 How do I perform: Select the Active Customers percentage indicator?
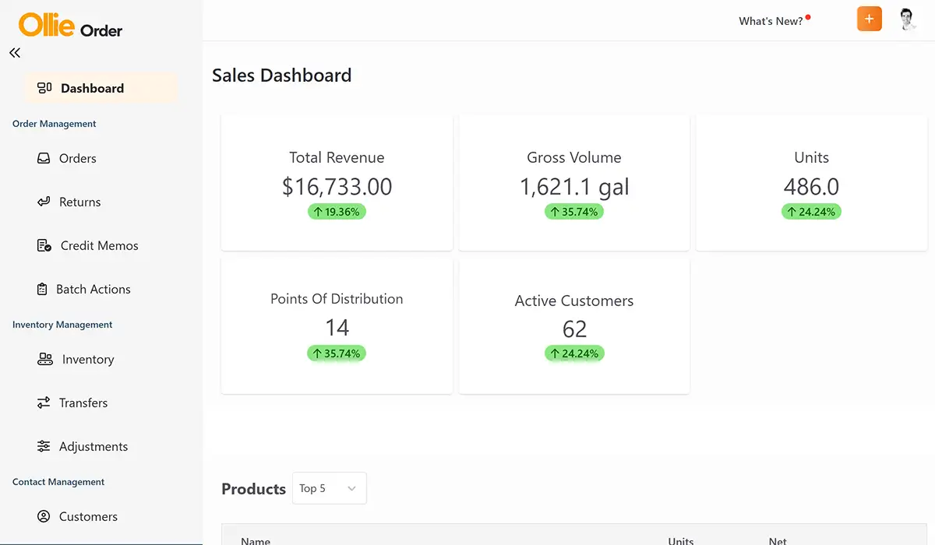tap(573, 353)
